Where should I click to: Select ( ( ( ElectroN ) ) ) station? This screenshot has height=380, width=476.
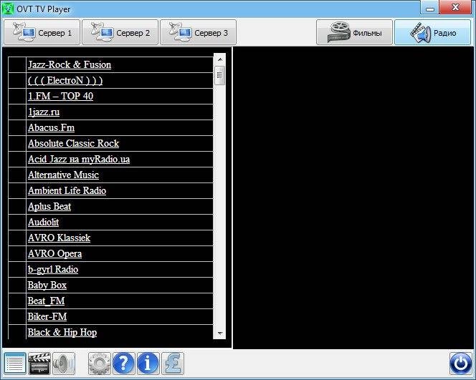pos(65,80)
